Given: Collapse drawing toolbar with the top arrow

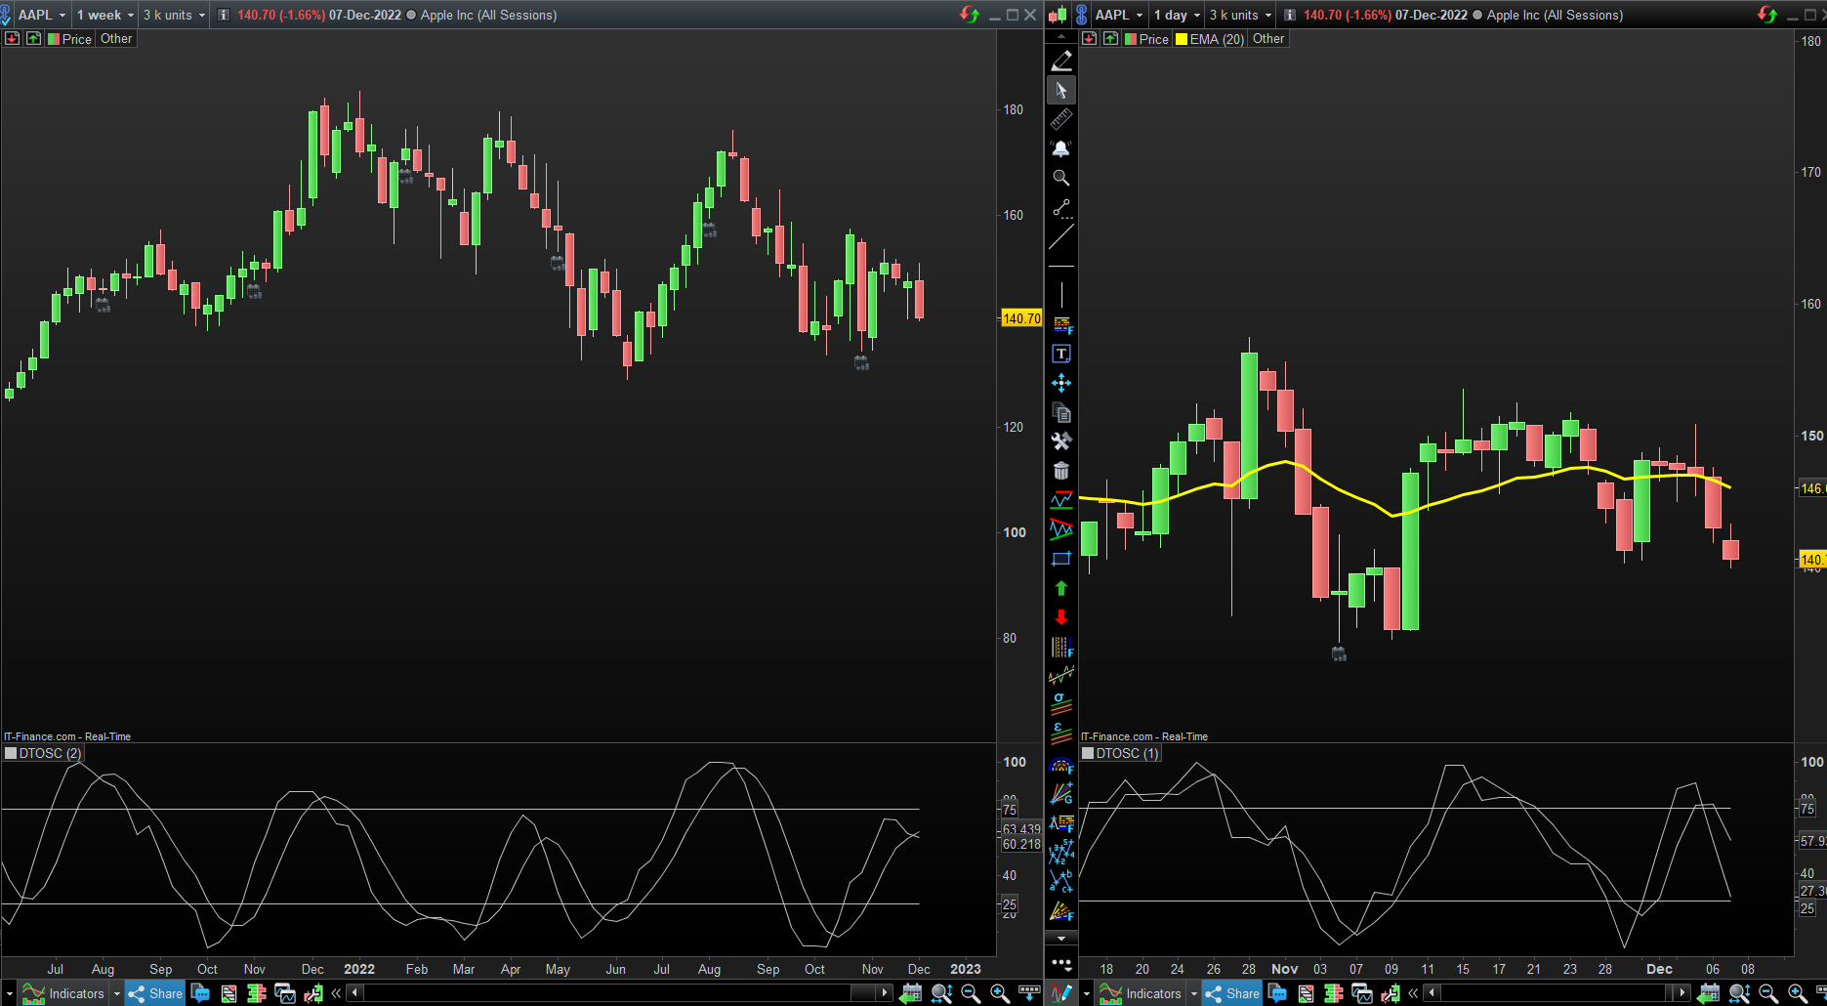Looking at the screenshot, I should pyautogui.click(x=1061, y=36).
